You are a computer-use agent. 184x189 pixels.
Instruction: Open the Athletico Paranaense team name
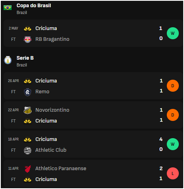(61, 169)
